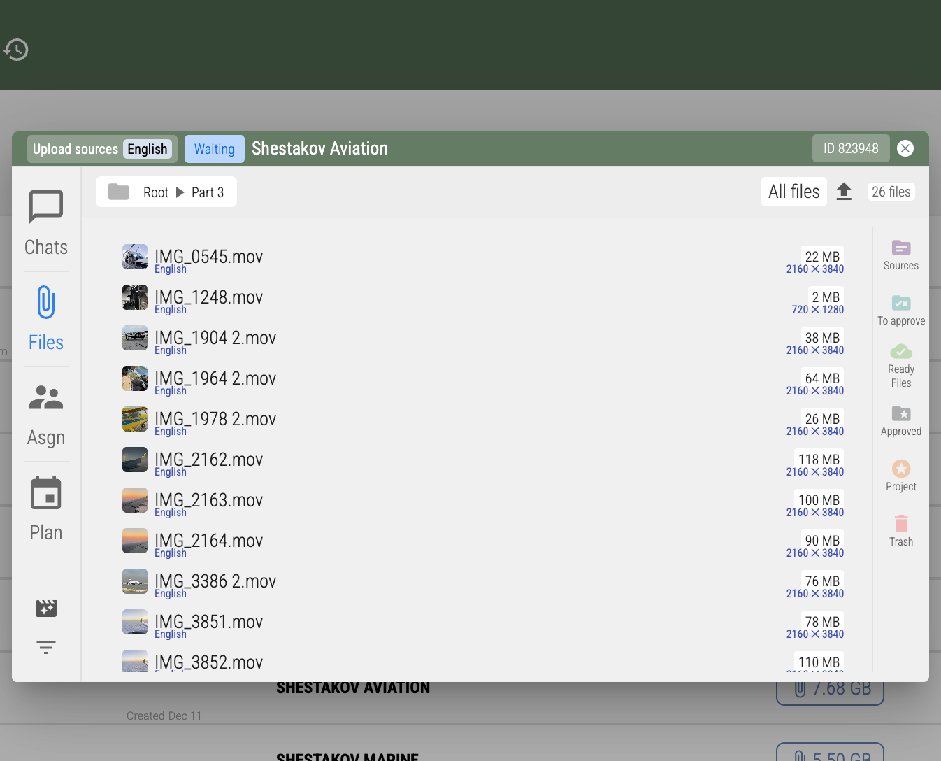Image resolution: width=941 pixels, height=761 pixels.
Task: Open the Chats panel
Action: click(46, 223)
